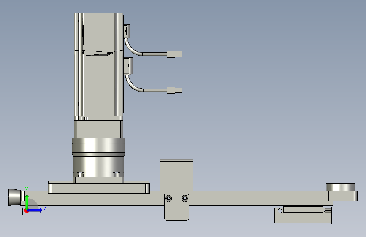Select the lower connector housing on motor

(x=128, y=66)
